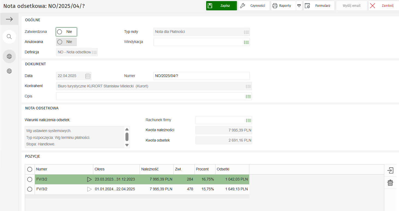This screenshot has width=399, height=211.
Task: Click the lower globe icon in sidebar
Action: click(x=9, y=71)
